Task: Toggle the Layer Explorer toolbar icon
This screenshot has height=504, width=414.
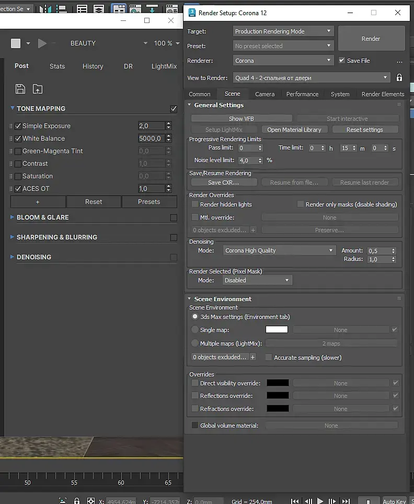Action: pyautogui.click(x=99, y=9)
